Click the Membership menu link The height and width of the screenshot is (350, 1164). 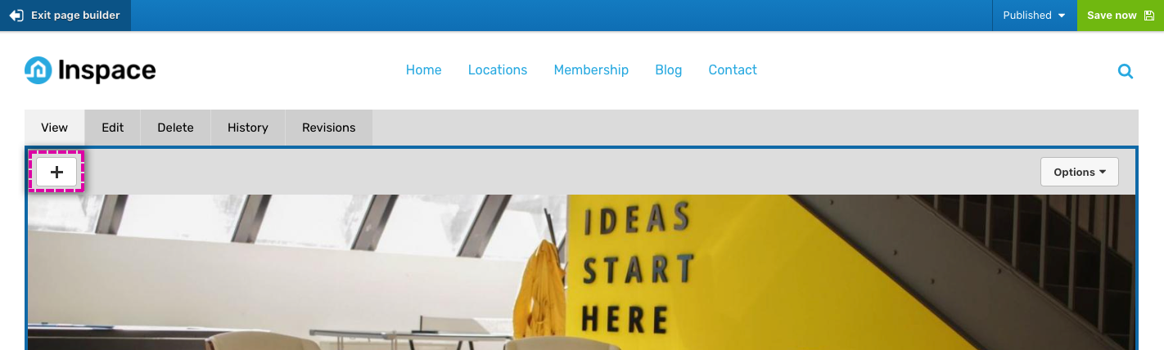(x=591, y=70)
